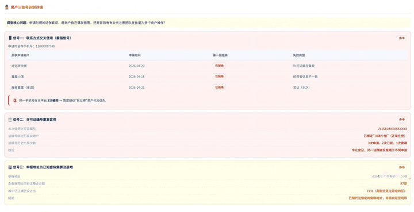Click the 失败类型 column header
This screenshot has width=414, height=212.
click(299, 55)
